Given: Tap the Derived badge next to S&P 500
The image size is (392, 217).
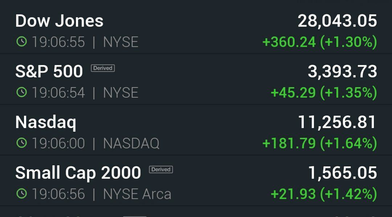Looking at the screenshot, I should (x=103, y=68).
